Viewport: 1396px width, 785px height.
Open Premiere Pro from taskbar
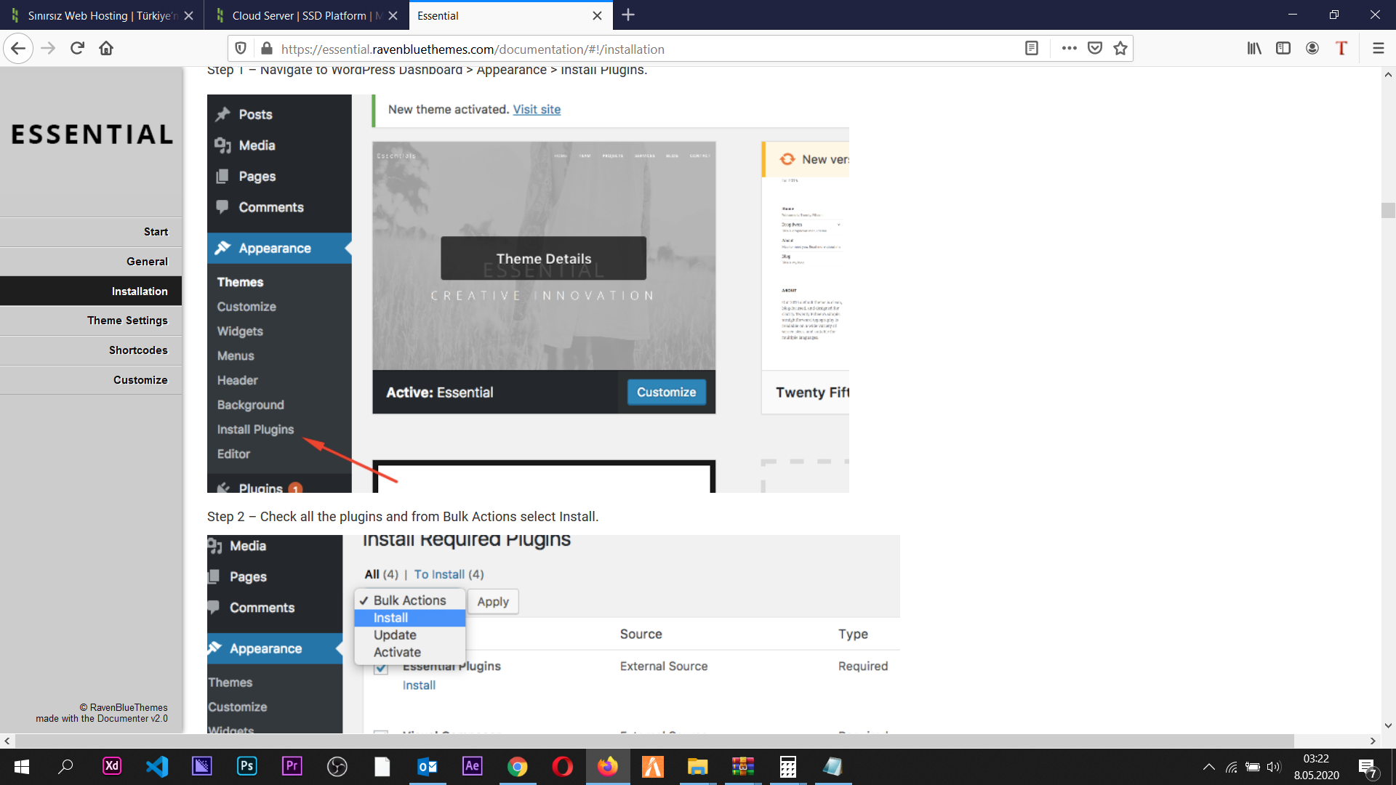point(292,766)
